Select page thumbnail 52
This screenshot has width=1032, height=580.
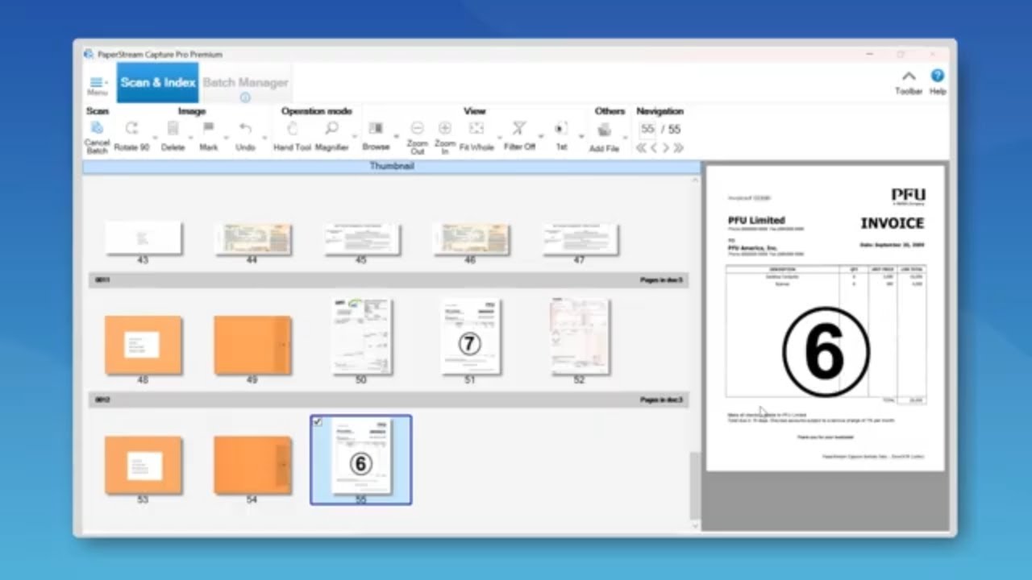point(580,337)
